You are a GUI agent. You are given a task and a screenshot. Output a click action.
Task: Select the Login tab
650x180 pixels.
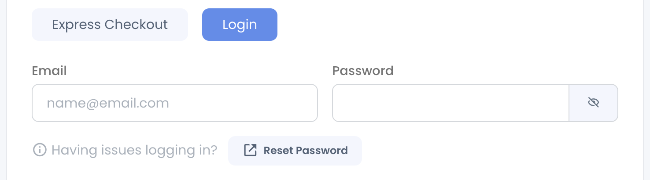(240, 25)
